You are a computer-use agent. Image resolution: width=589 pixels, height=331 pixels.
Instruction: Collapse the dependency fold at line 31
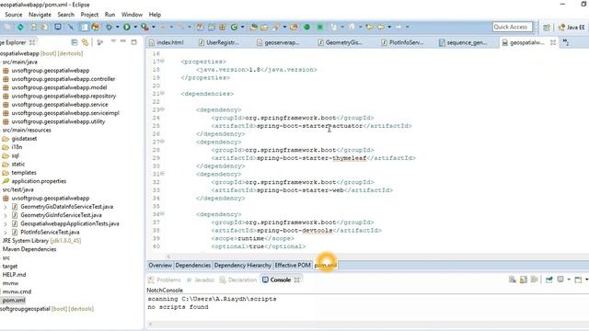click(163, 174)
